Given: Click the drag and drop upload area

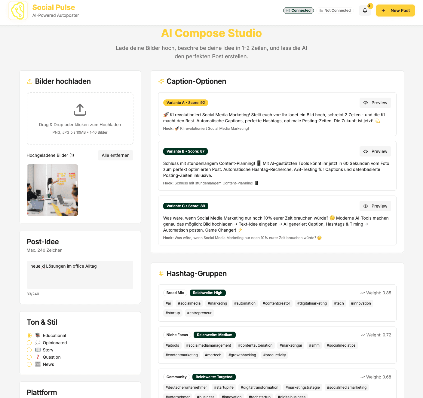Looking at the screenshot, I should tap(80, 119).
